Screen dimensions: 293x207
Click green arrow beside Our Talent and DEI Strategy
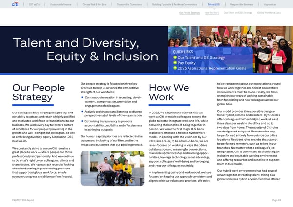pyautogui.click(x=175, y=57)
